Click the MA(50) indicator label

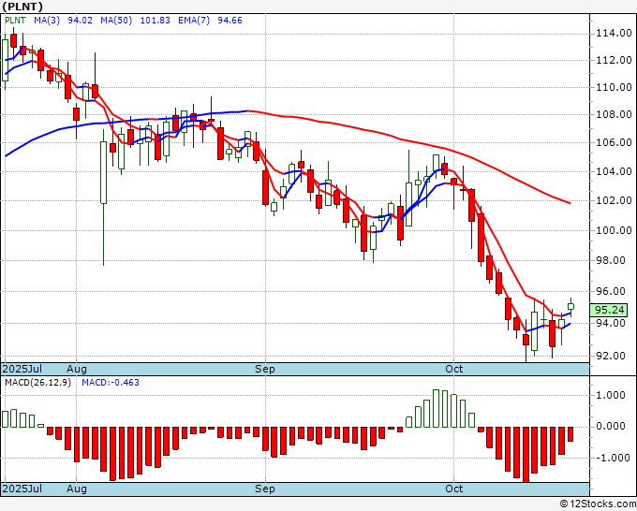tap(116, 21)
